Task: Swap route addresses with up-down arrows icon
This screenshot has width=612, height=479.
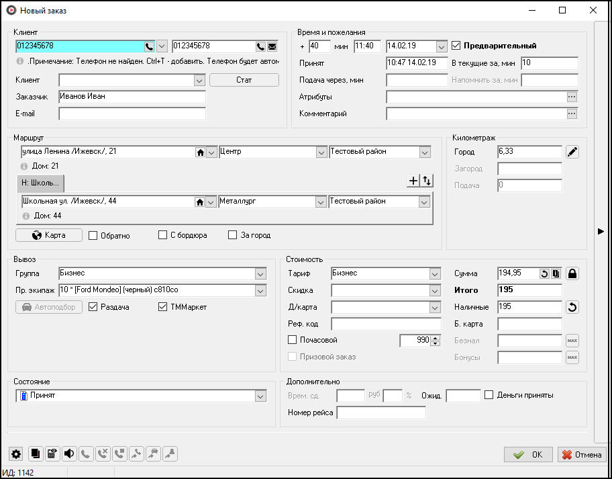Action: (426, 180)
